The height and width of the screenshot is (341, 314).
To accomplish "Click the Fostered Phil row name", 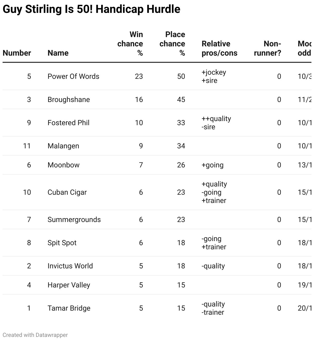I will point(68,123).
